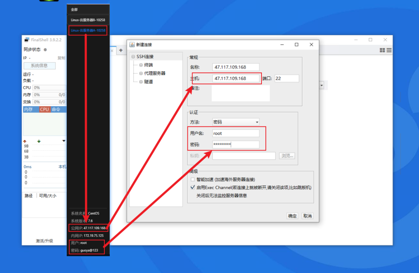Maximize the 新建连接 dialog

pos(296,45)
